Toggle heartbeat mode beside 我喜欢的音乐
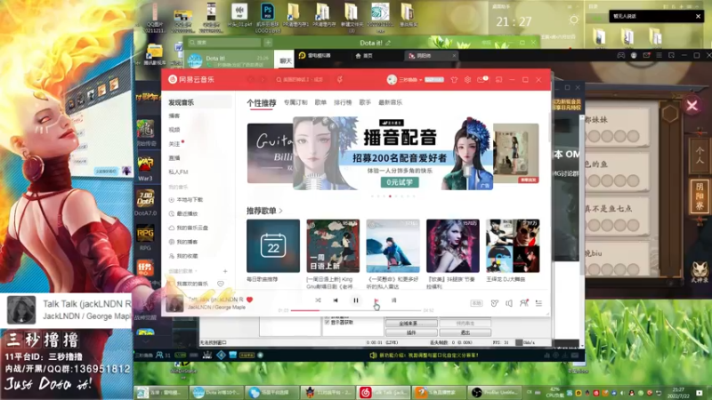 tap(221, 284)
